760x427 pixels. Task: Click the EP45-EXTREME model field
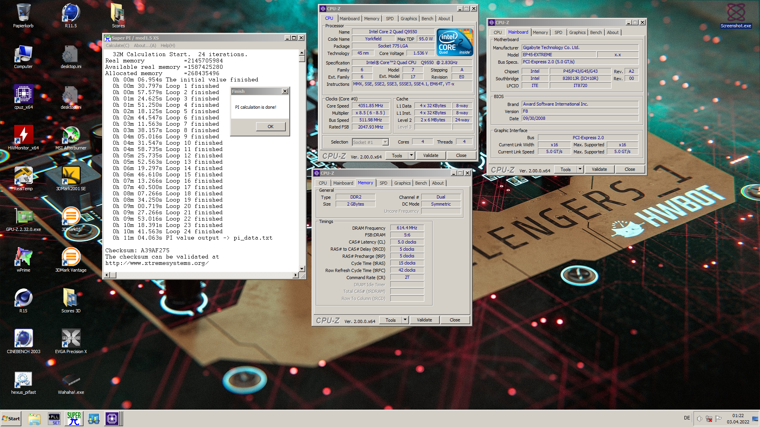click(x=559, y=55)
